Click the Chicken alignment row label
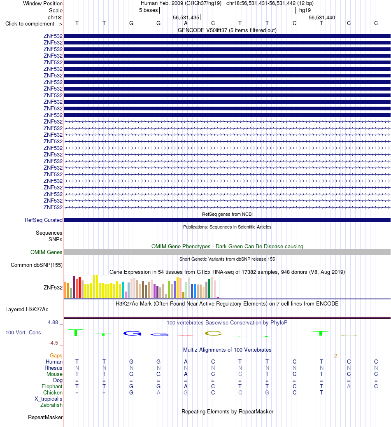Image resolution: width=391 pixels, height=427 pixels. point(53,393)
